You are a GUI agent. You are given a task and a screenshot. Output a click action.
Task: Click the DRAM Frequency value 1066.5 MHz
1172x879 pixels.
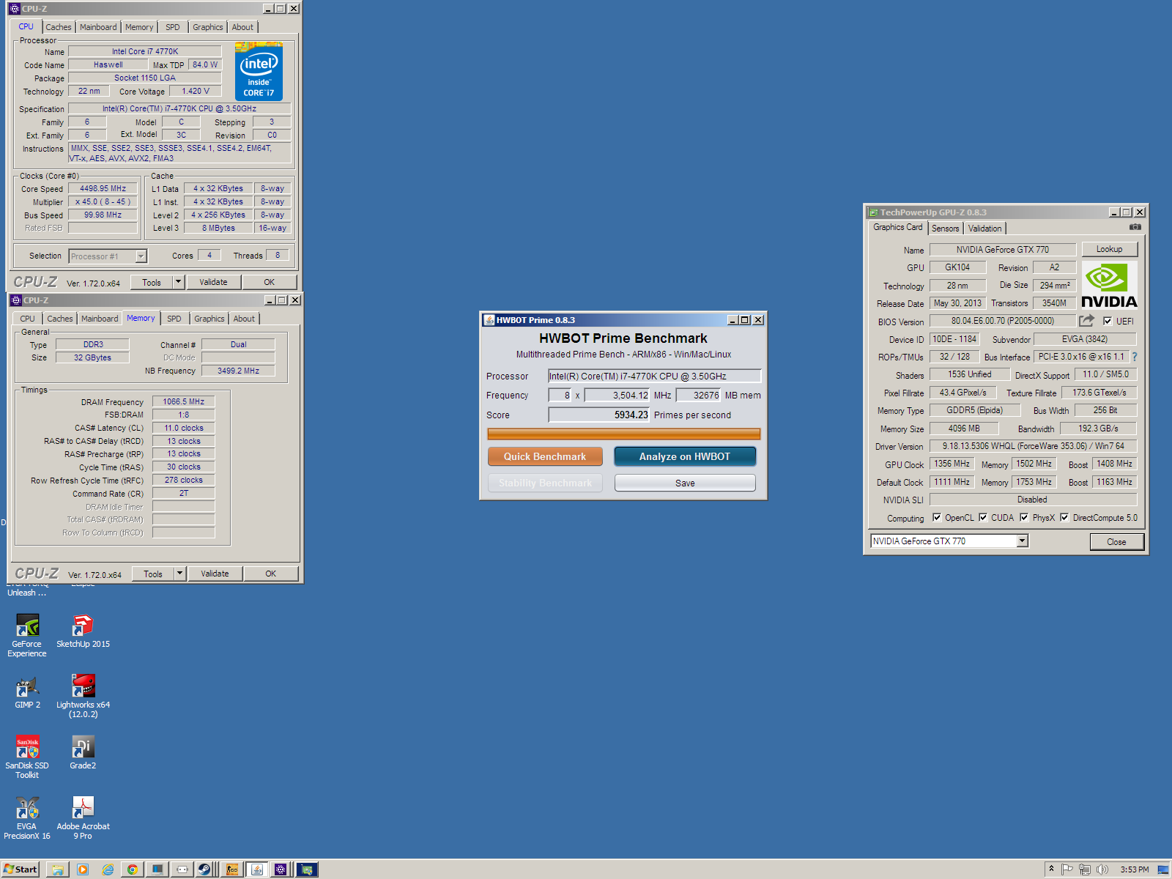(x=184, y=401)
